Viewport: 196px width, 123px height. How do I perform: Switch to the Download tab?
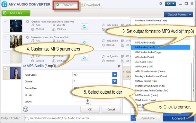coord(90,5)
